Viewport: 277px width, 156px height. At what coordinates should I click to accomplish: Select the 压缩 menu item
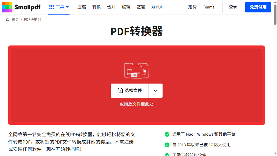[82, 7]
